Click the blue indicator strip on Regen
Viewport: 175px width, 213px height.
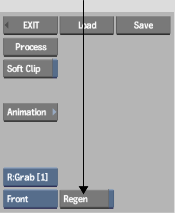(111, 198)
